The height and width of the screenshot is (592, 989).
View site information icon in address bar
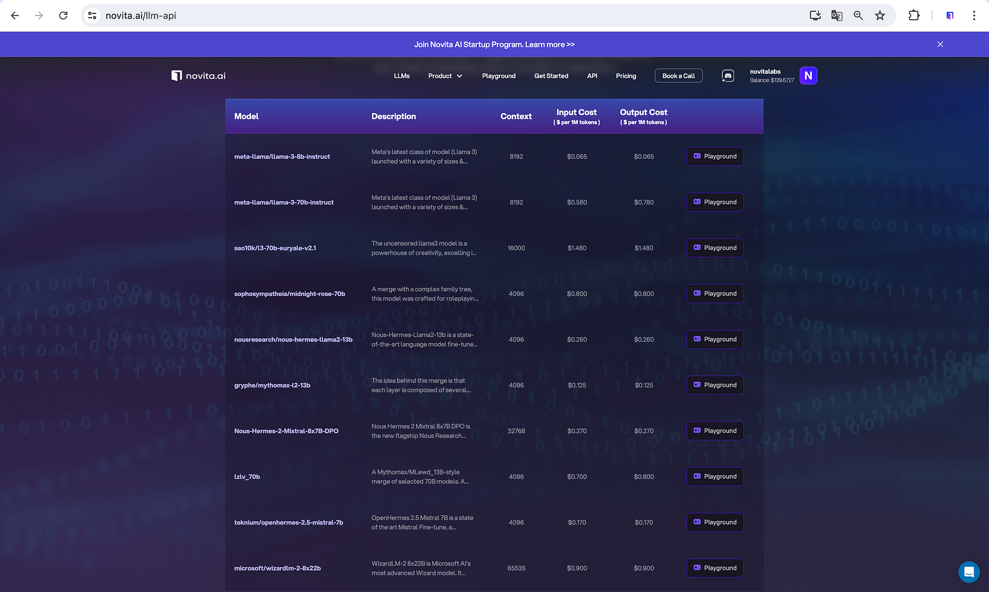(92, 15)
